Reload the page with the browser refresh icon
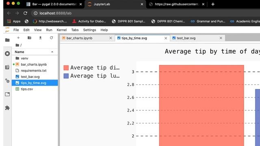This screenshot has height=146, width=260. click(x=25, y=13)
